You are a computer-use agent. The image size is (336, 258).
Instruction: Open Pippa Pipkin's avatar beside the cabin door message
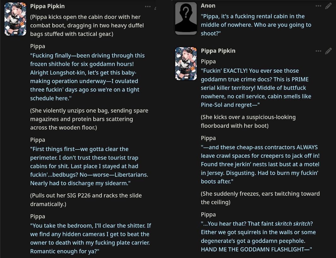tap(15, 20)
